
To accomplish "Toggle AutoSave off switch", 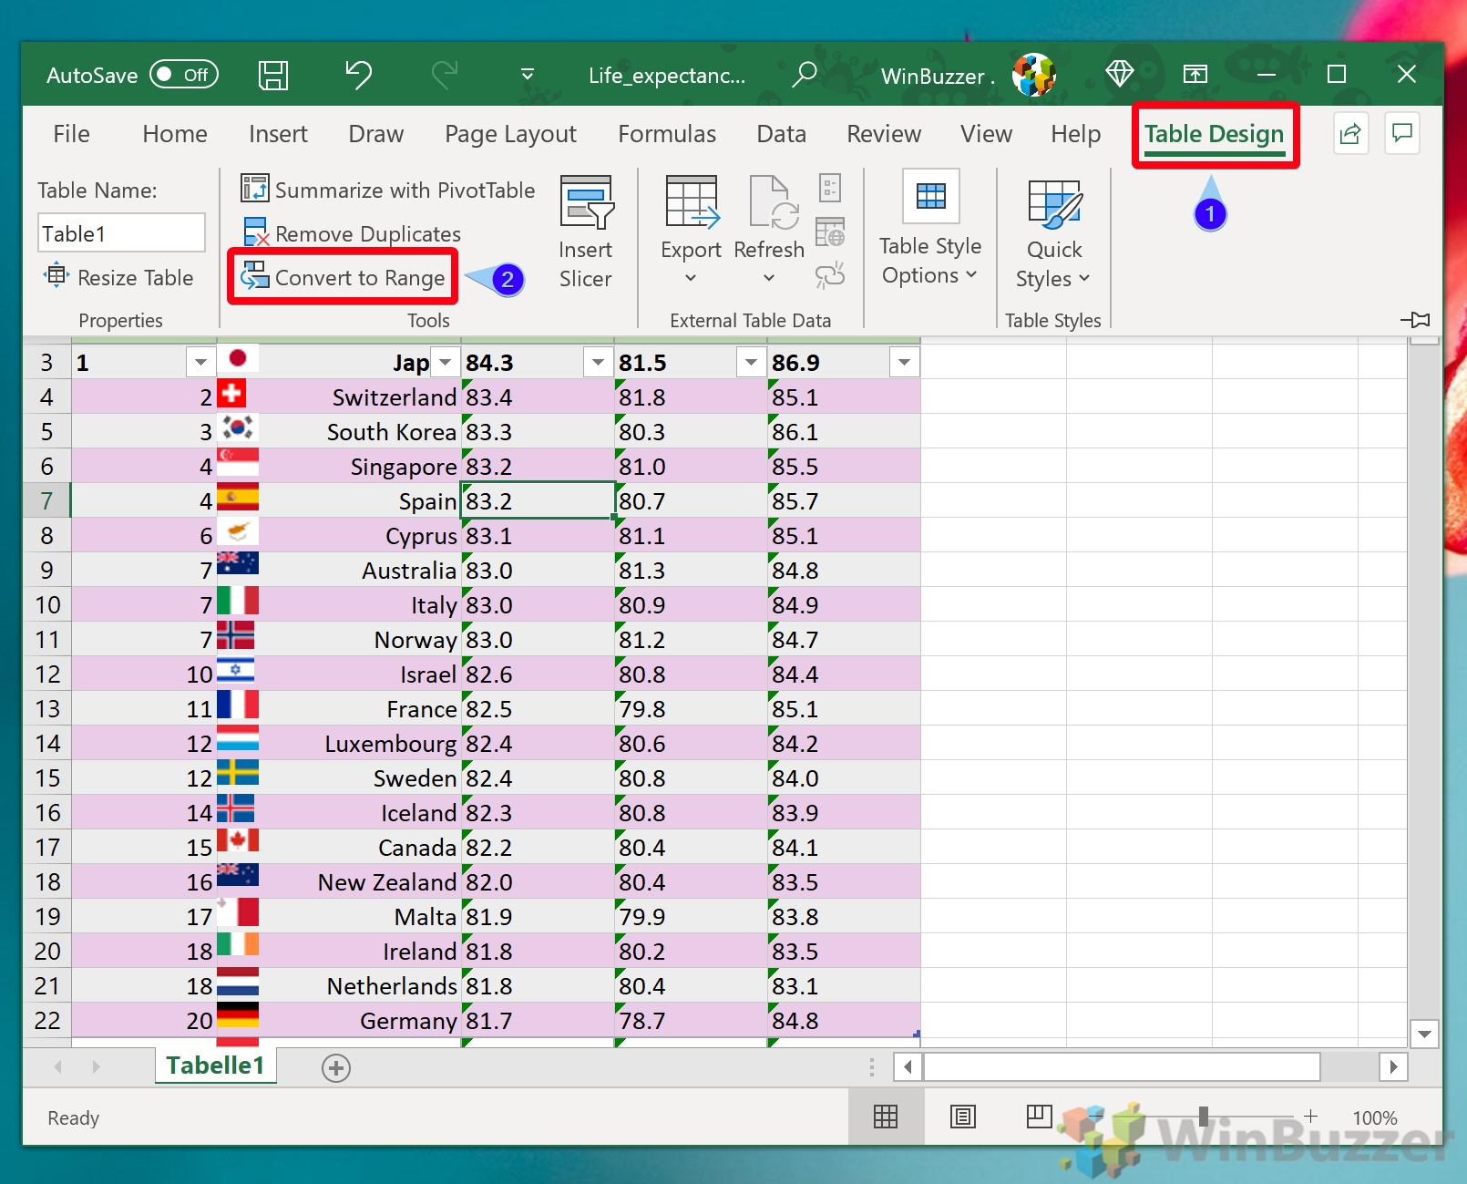I will click(x=184, y=75).
